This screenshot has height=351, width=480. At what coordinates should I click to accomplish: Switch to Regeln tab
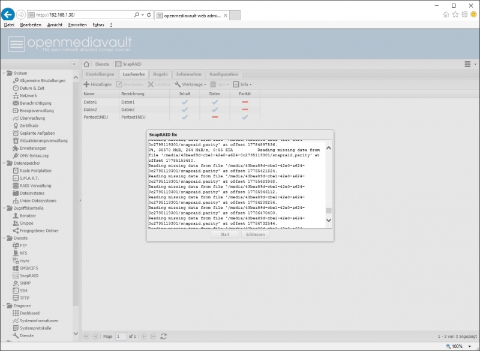pyautogui.click(x=160, y=74)
